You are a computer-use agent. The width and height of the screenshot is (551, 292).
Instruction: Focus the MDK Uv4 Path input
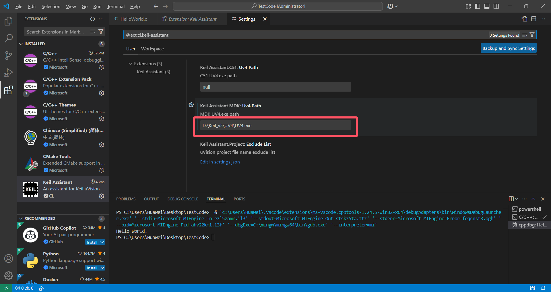click(275, 125)
